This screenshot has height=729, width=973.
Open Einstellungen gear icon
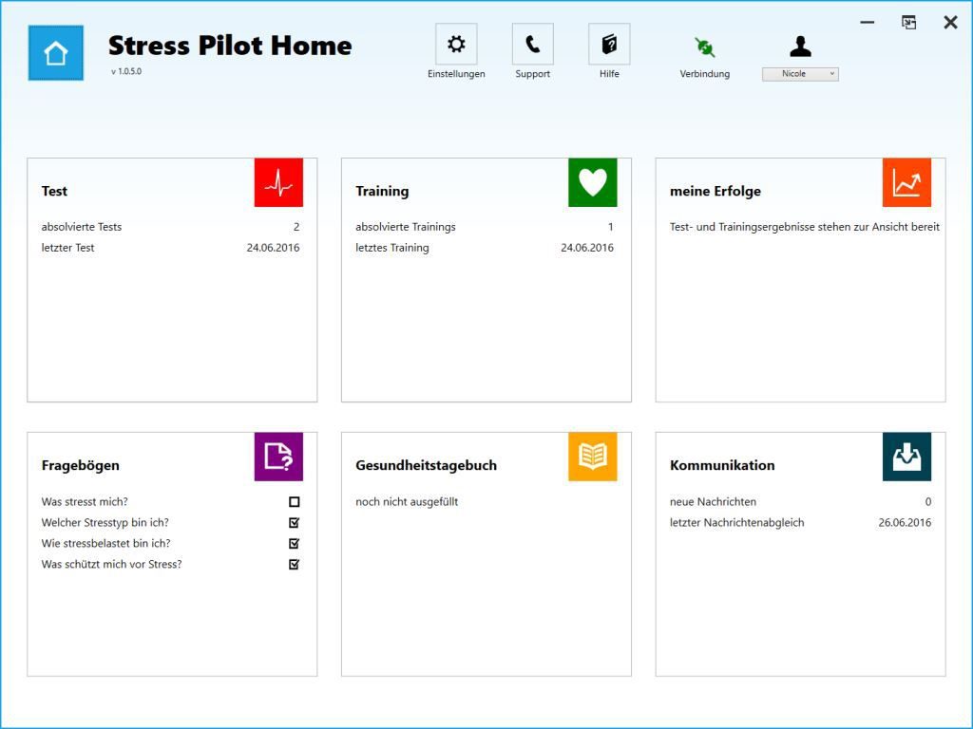pyautogui.click(x=456, y=45)
